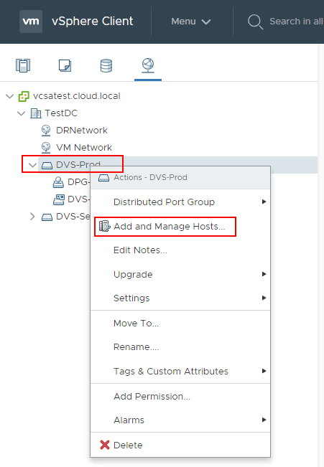Choose Rename... from context menu

click(180, 347)
